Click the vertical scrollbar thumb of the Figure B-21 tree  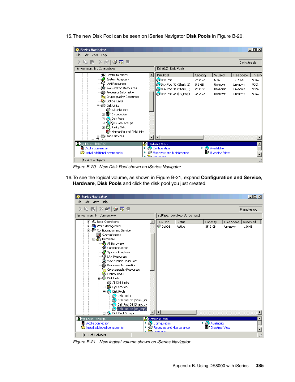pos(152,252)
